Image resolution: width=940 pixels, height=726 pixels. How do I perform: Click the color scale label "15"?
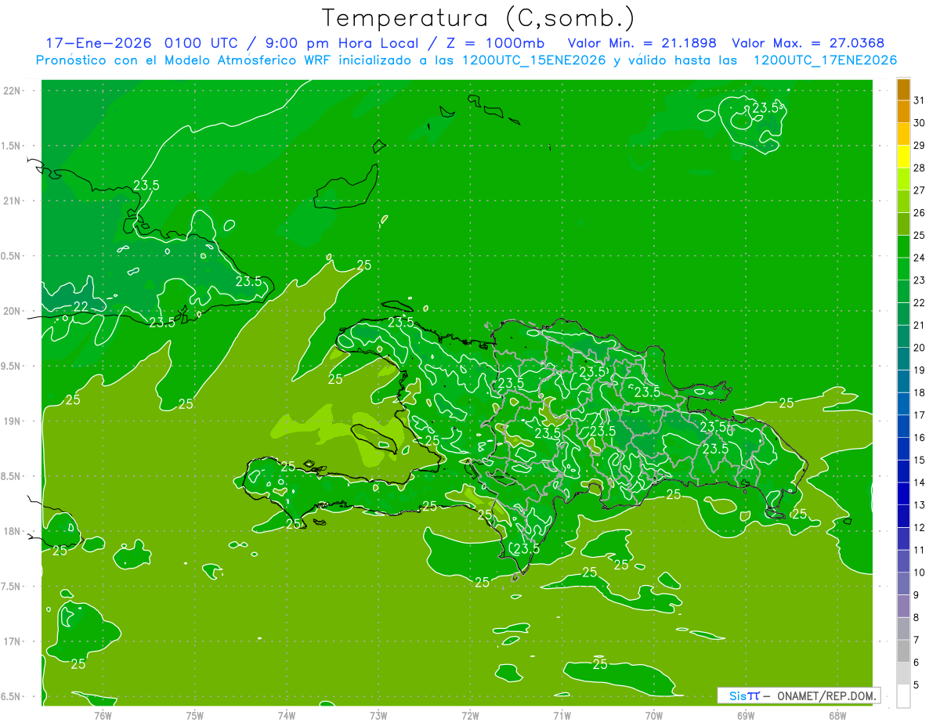click(920, 460)
